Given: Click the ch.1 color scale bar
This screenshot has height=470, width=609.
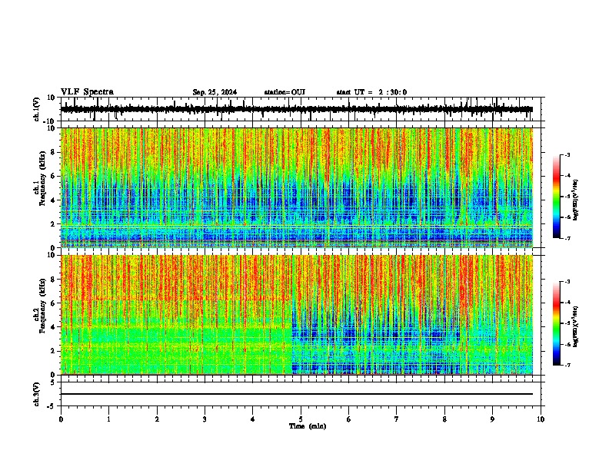Looking at the screenshot, I should click(x=556, y=197).
